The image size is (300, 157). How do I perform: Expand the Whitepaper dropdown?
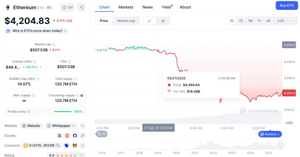(x=61, y=126)
